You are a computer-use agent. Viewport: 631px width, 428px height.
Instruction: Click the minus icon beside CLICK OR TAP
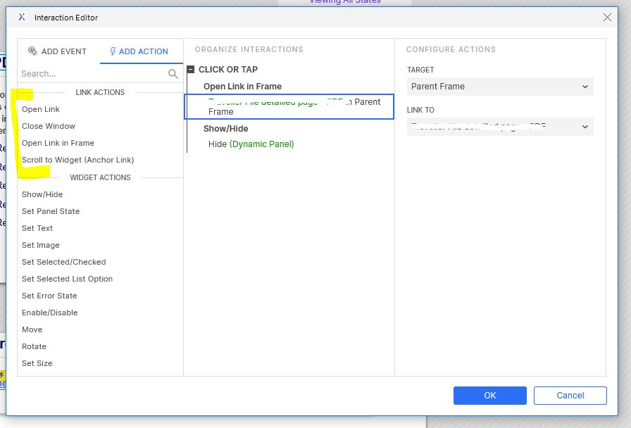point(191,69)
